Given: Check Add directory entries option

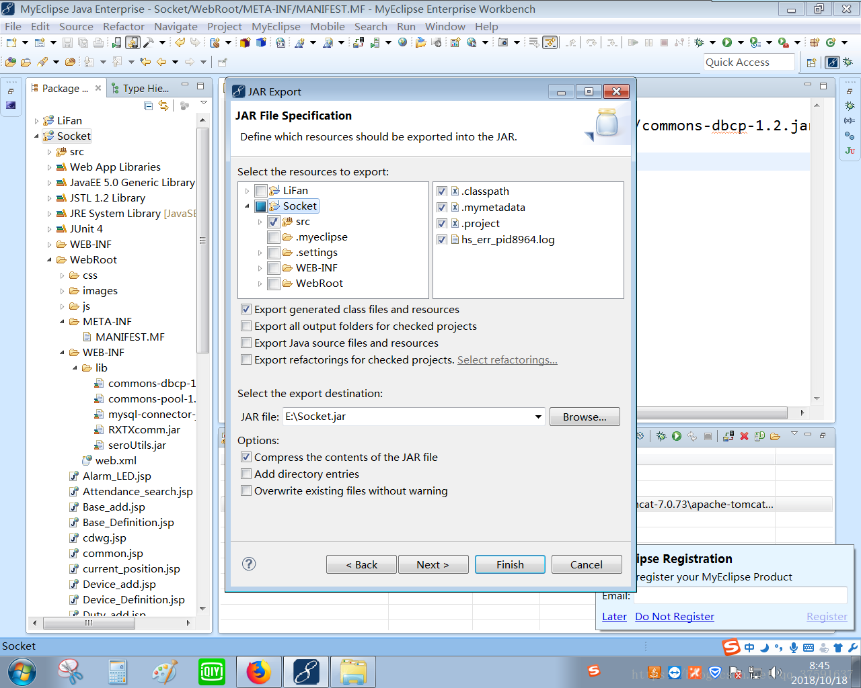Looking at the screenshot, I should [246, 474].
